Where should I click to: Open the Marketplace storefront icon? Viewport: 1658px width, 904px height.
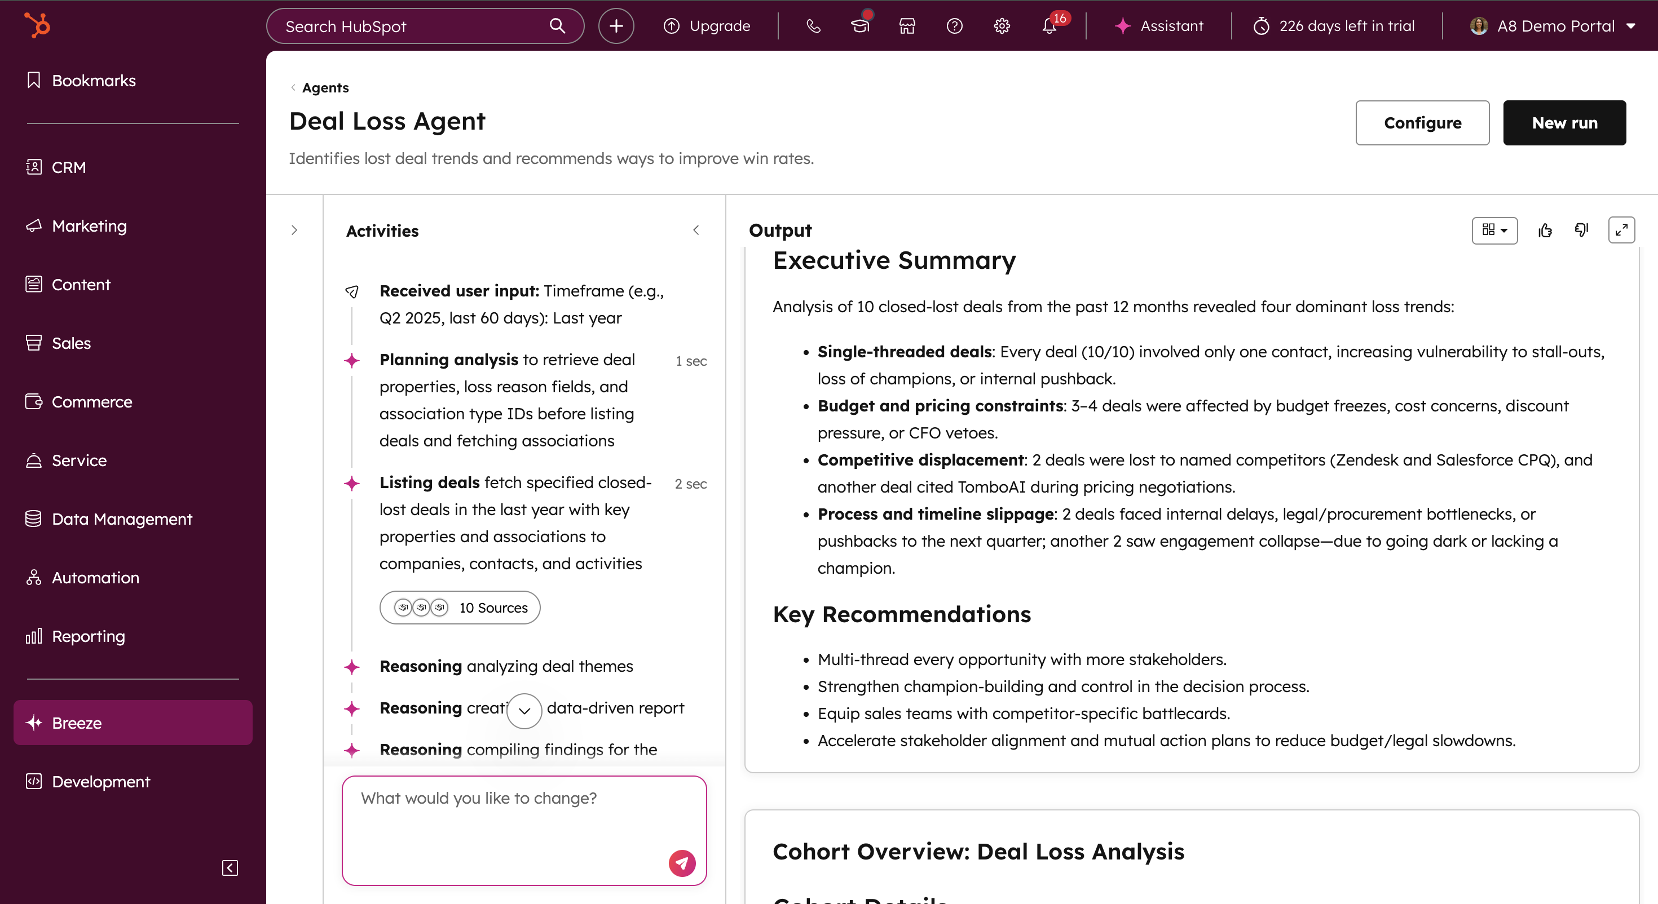(x=907, y=26)
